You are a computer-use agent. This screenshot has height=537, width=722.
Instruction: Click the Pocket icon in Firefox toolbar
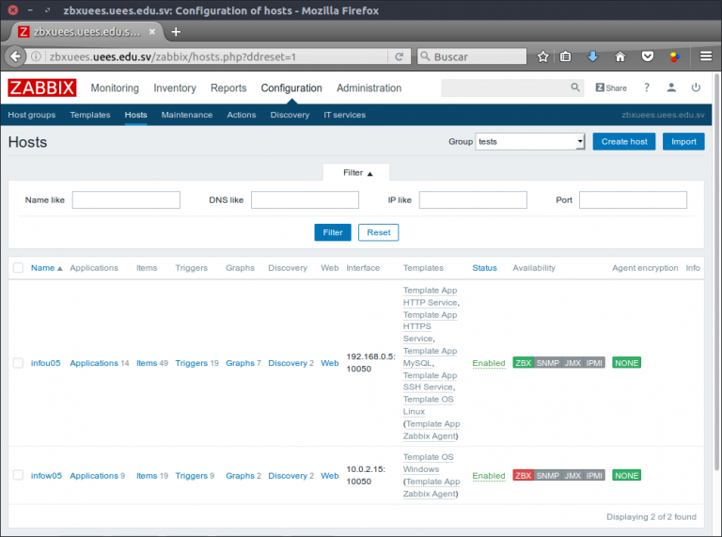[648, 56]
